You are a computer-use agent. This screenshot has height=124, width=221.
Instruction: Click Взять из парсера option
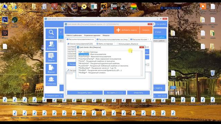[x=105, y=44]
